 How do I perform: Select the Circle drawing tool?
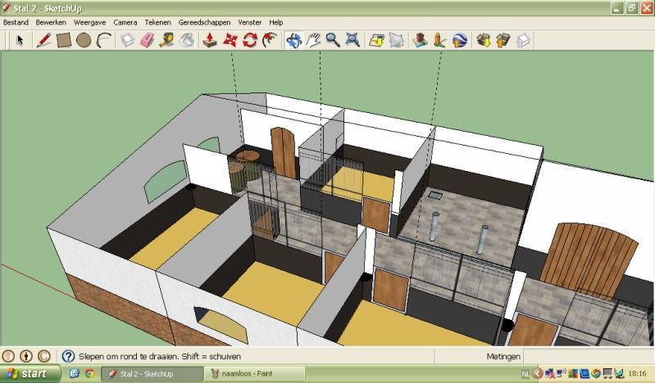(x=84, y=39)
